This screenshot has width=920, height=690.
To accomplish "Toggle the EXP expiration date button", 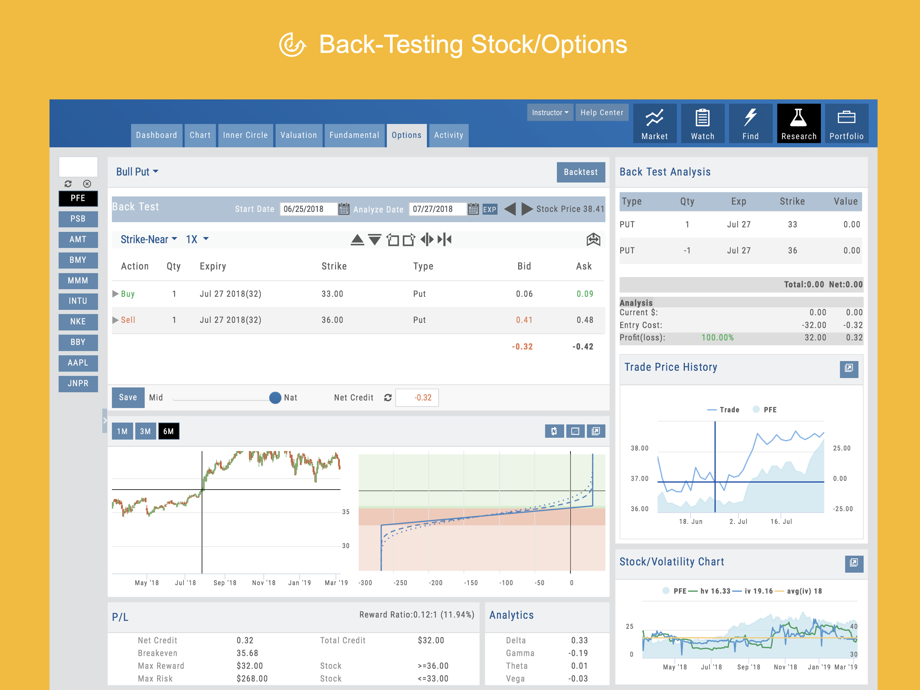I will click(x=489, y=209).
